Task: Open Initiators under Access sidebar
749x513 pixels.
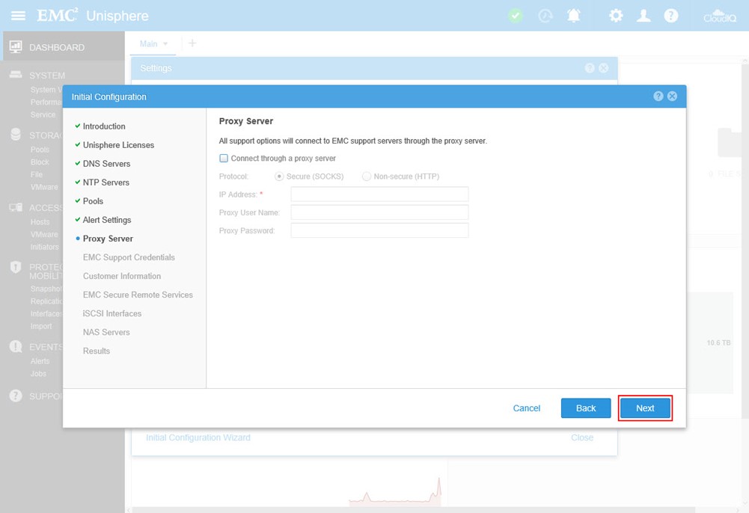Action: (44, 247)
